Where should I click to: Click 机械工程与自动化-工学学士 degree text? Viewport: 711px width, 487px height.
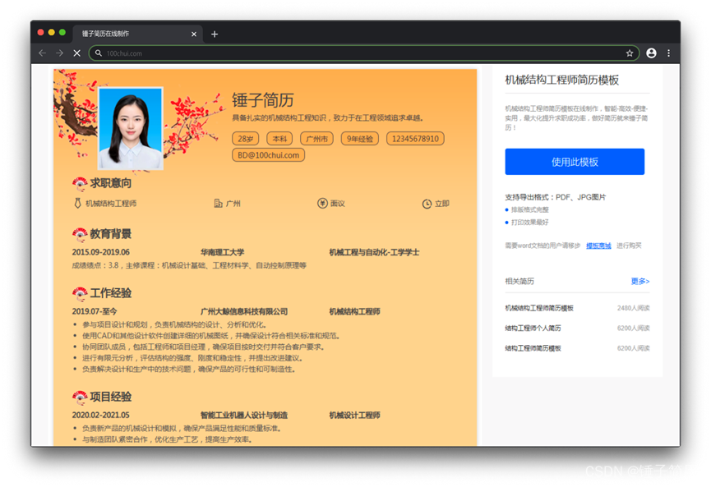point(374,252)
